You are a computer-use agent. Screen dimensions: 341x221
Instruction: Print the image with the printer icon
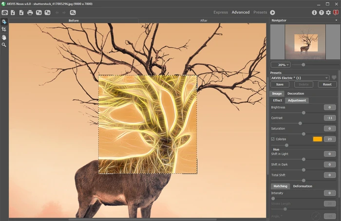pyautogui.click(x=30, y=13)
